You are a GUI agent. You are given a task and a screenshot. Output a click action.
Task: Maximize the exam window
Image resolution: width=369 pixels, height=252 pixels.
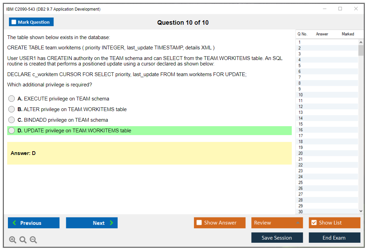tap(340, 9)
